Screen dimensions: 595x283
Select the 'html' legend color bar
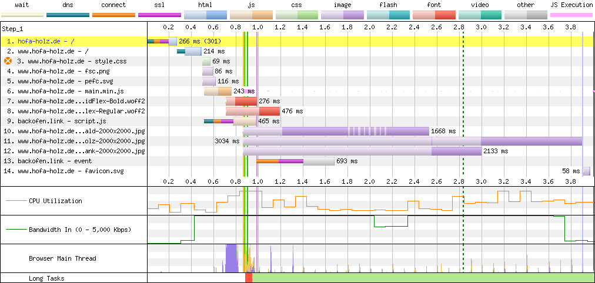click(x=205, y=15)
